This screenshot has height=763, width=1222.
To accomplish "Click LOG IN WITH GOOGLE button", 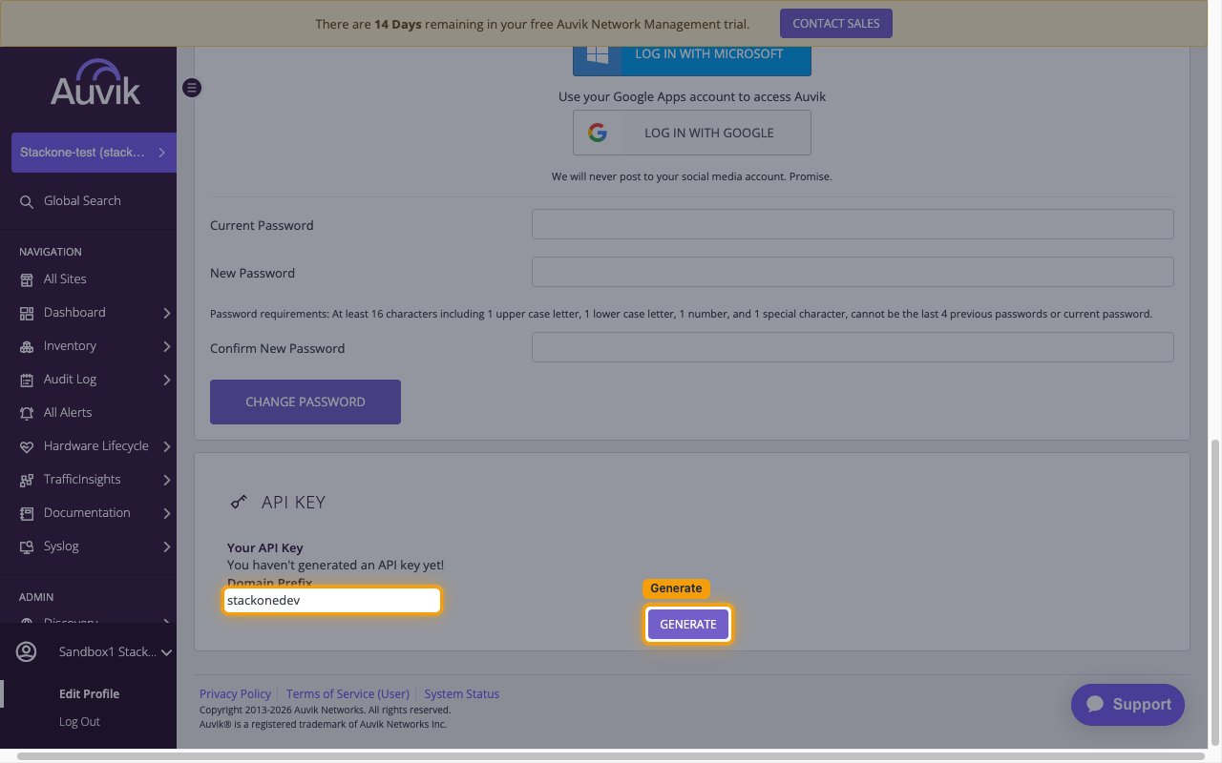I will [692, 133].
